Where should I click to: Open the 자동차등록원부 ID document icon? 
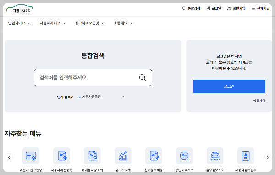click(x=246, y=156)
